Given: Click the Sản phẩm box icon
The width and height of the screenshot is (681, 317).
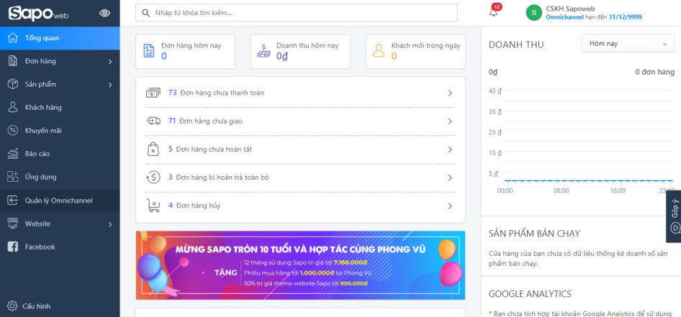Looking at the screenshot, I should pyautogui.click(x=13, y=84).
